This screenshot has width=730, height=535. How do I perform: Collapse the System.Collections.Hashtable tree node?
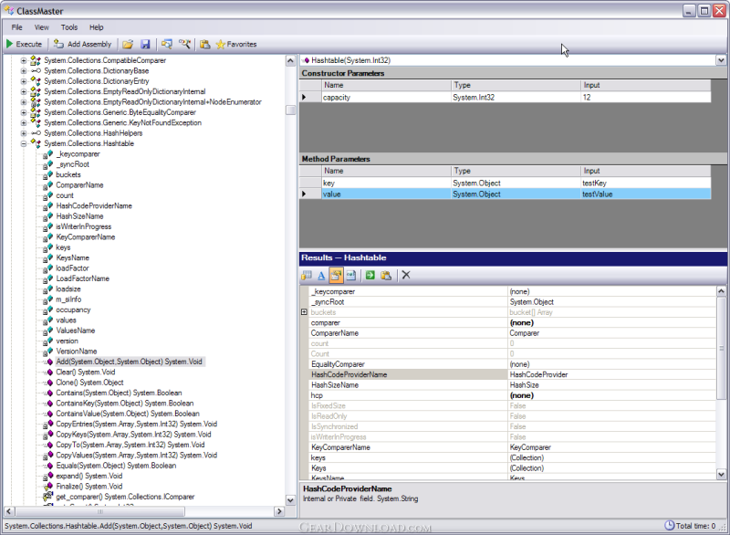click(x=24, y=144)
